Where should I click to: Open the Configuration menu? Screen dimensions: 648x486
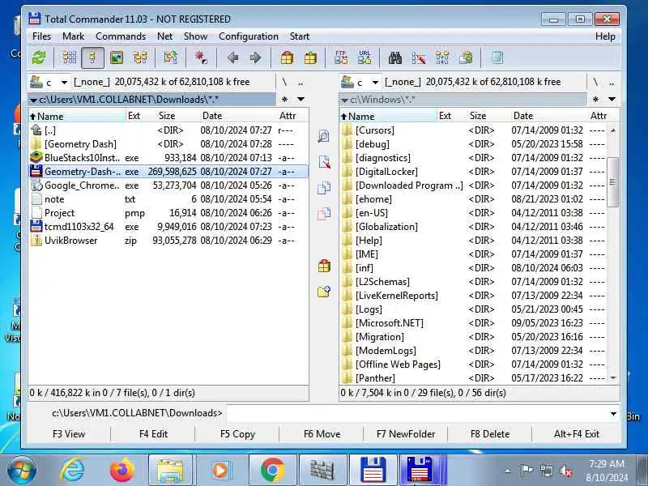249,36
